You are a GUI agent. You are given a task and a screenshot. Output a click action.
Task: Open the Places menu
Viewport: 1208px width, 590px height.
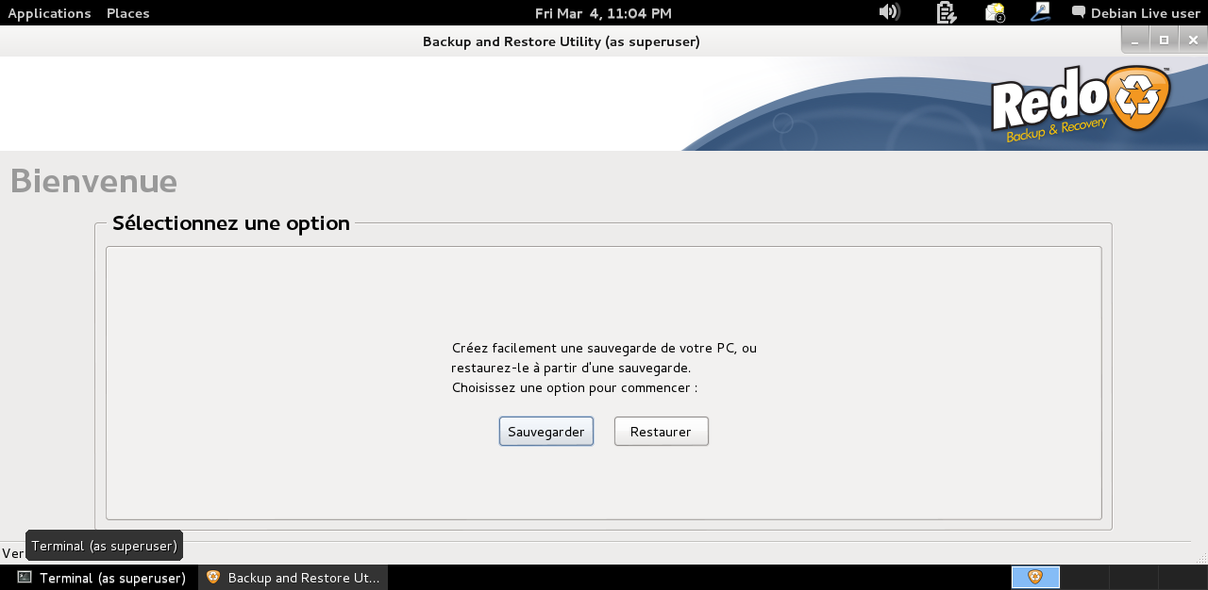pos(127,13)
